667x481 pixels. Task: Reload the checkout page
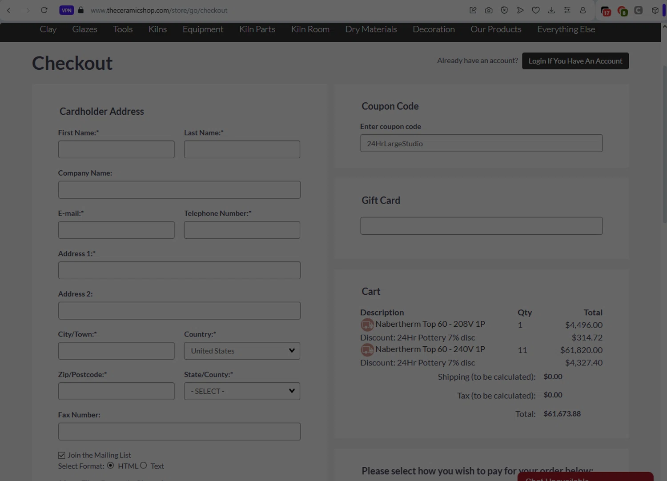point(44,10)
